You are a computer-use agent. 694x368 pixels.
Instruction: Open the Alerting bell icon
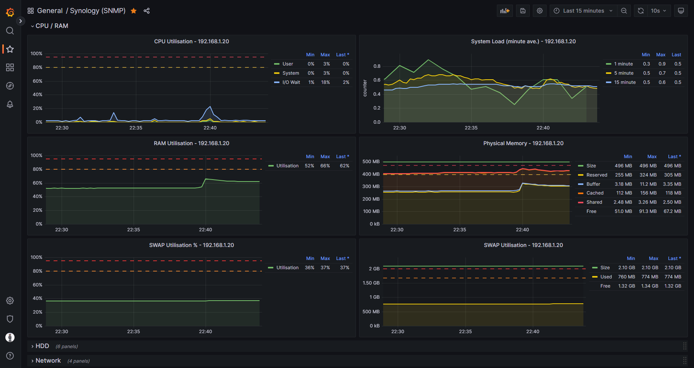10,104
